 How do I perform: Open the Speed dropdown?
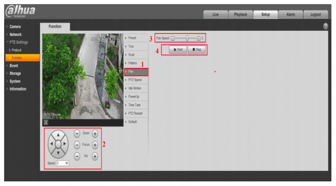click(62, 163)
